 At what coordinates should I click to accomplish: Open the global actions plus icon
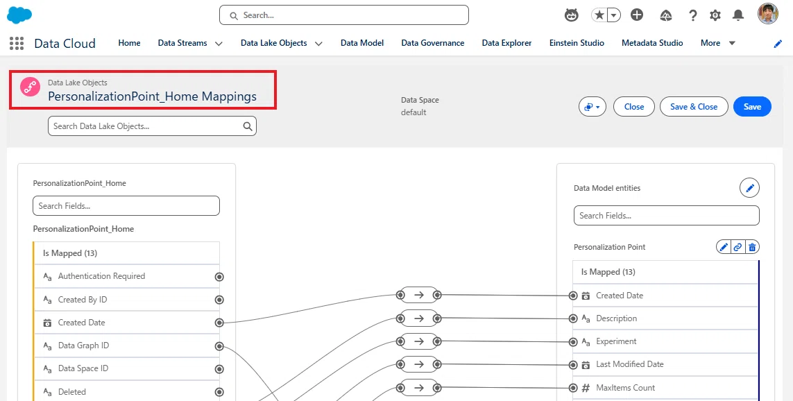pyautogui.click(x=637, y=15)
